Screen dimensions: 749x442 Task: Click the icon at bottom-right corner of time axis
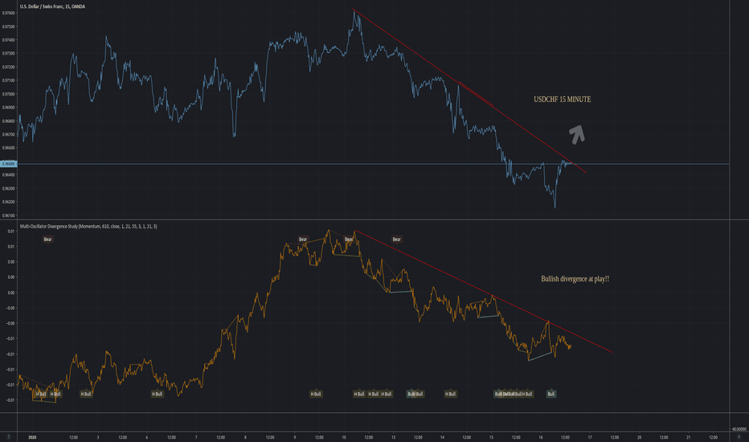pyautogui.click(x=736, y=436)
